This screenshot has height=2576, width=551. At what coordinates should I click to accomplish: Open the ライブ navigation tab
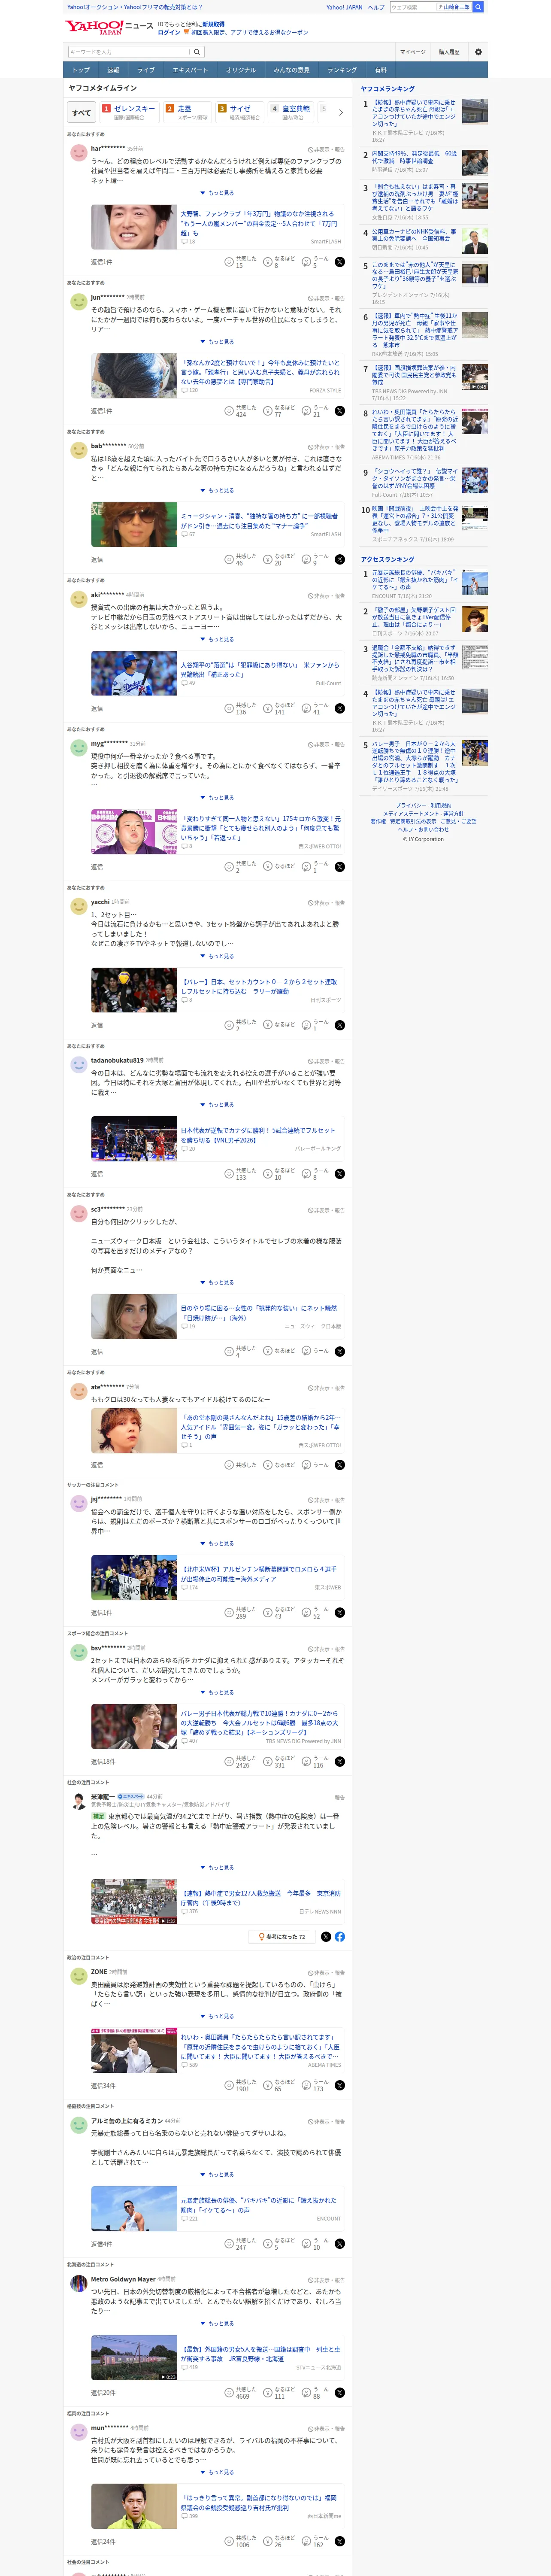(146, 70)
